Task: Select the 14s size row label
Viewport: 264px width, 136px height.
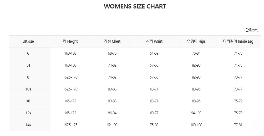Action: pyautogui.click(x=28, y=125)
